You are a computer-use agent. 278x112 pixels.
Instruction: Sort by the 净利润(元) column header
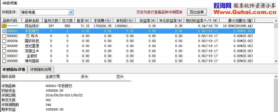point(125,21)
